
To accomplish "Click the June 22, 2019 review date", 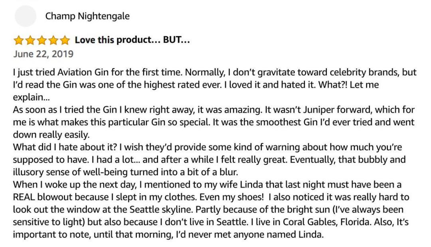I will pos(43,54).
